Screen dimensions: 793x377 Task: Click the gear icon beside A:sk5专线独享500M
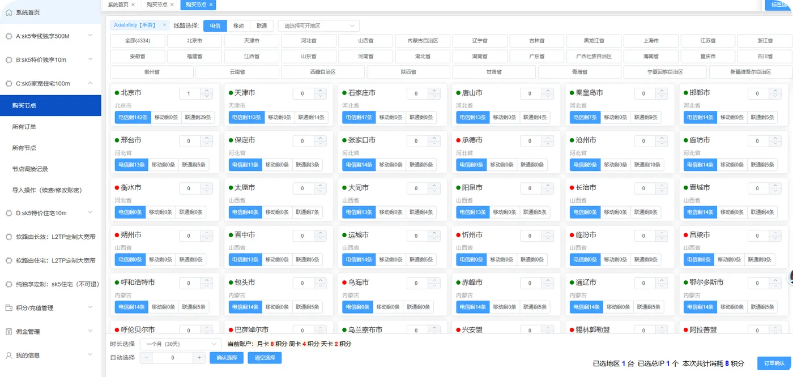(8, 36)
